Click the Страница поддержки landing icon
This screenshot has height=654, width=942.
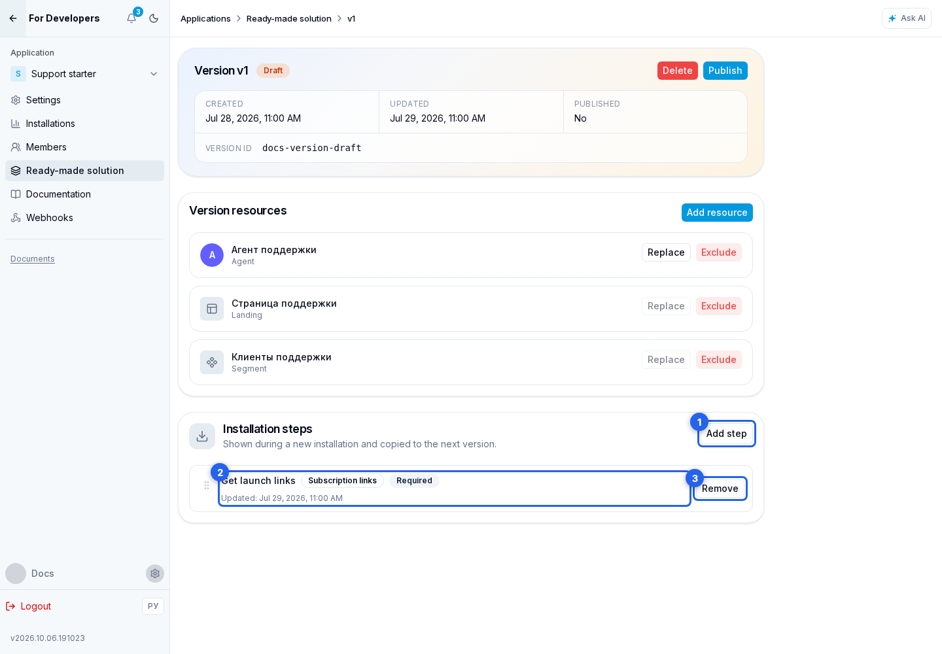coord(212,309)
